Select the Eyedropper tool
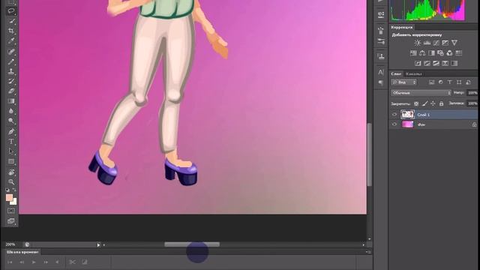The height and width of the screenshot is (270, 480). coord(11,41)
